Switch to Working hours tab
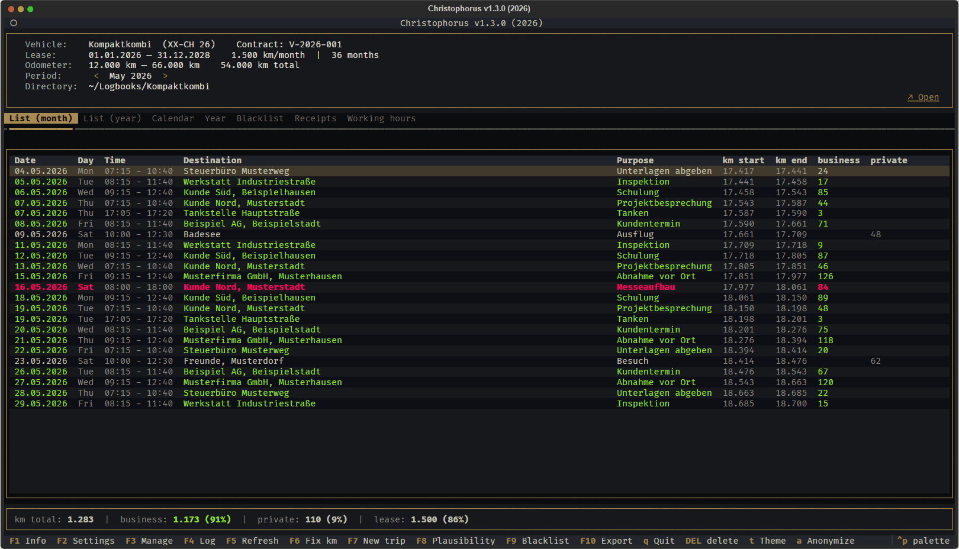Viewport: 959px width, 549px height. 381,118
